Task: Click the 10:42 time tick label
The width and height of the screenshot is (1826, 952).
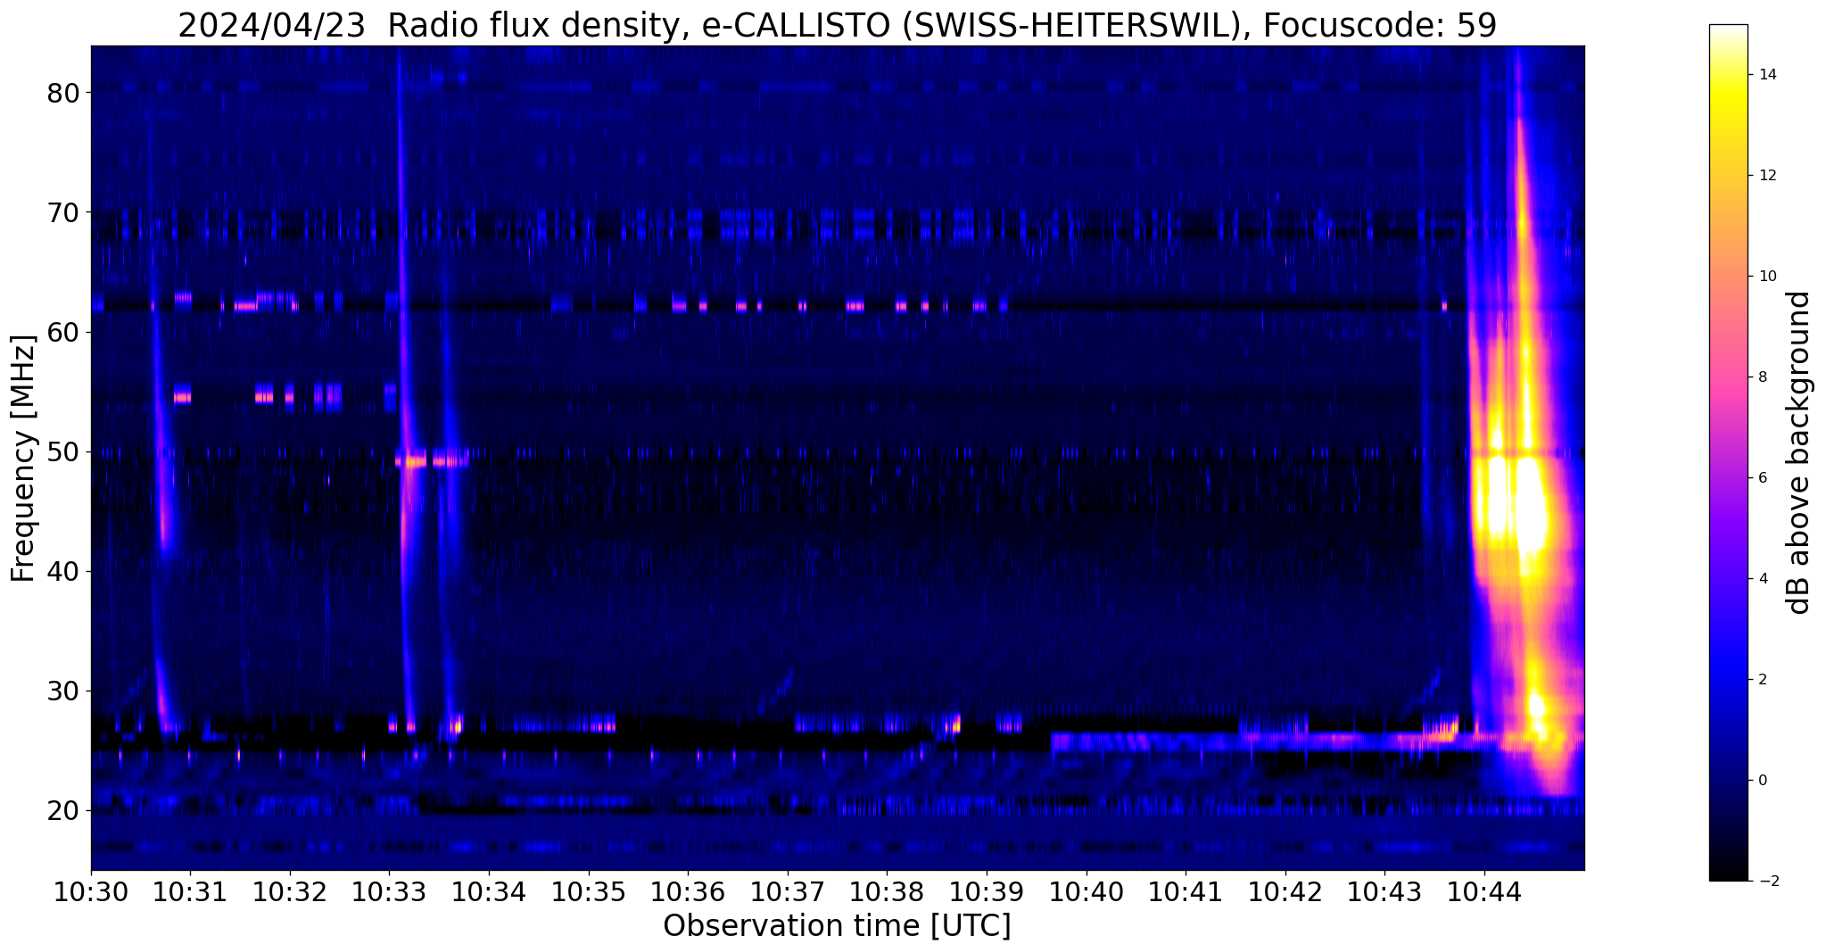Action: point(1285,891)
